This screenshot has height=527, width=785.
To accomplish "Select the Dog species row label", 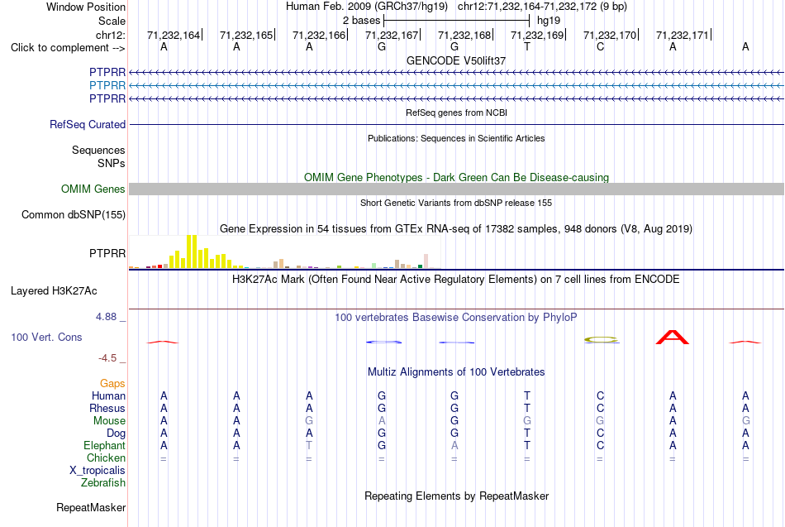I will point(116,434).
